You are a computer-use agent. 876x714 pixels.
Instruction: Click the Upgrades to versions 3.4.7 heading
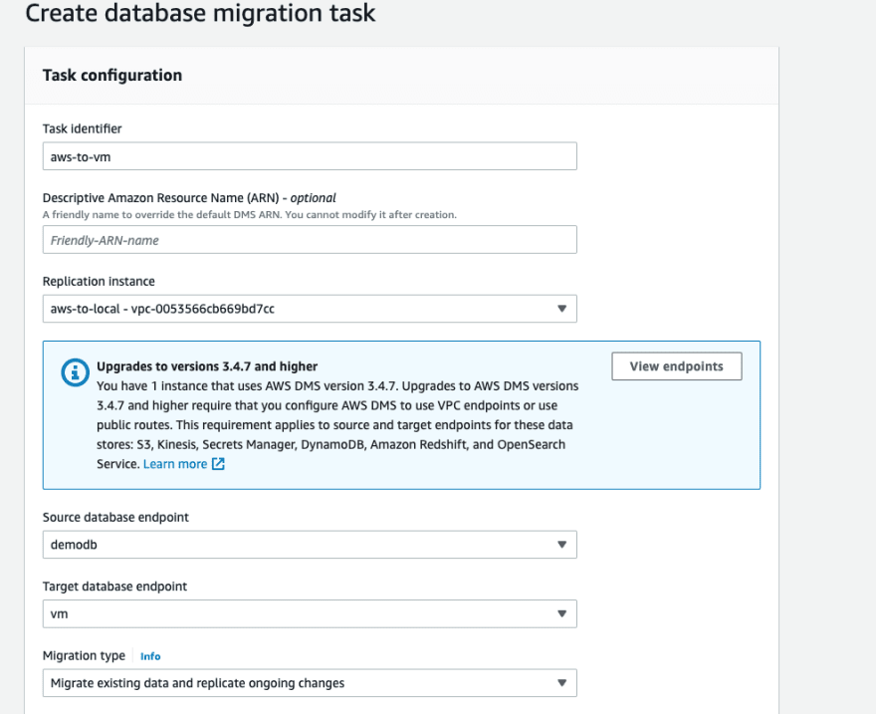pos(207,366)
